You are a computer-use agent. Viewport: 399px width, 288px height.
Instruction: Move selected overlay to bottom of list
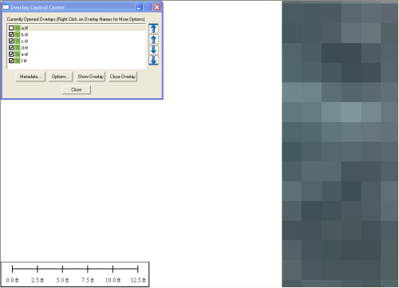pyautogui.click(x=153, y=60)
